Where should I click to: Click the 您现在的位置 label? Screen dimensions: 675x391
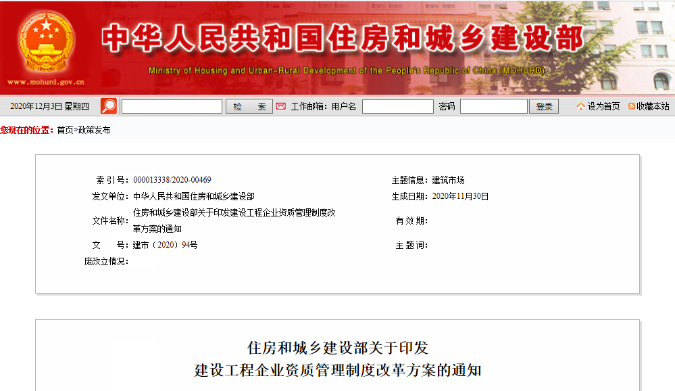pos(27,130)
